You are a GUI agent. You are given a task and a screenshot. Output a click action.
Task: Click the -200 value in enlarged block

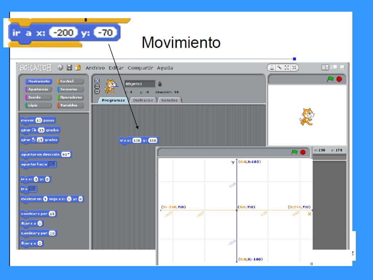pyautogui.click(x=63, y=32)
